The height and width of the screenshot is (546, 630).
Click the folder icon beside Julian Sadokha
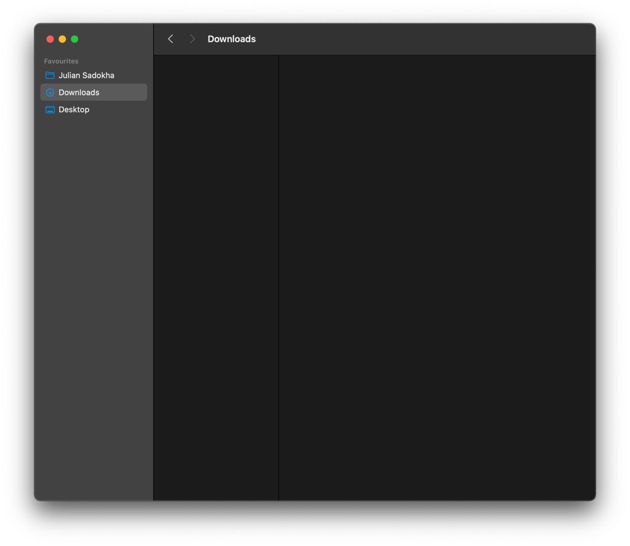click(50, 75)
